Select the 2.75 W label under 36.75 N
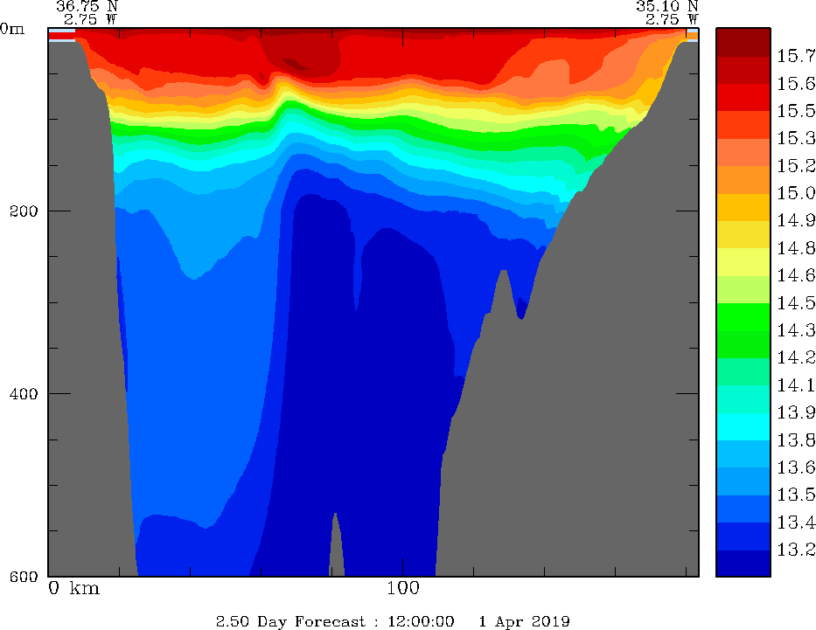 [x=91, y=20]
